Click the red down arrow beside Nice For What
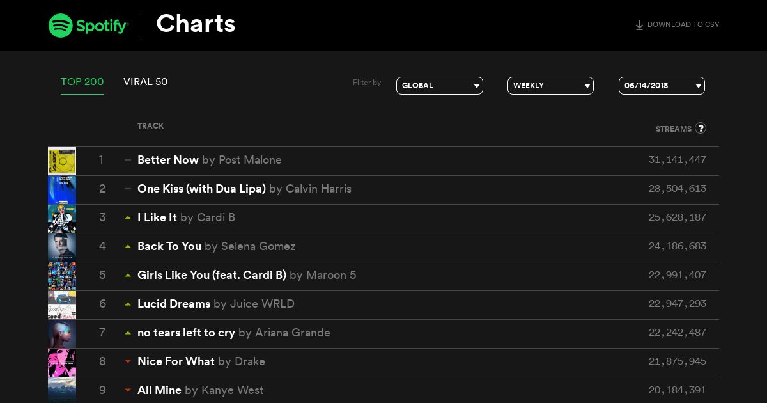767x403 pixels. click(x=128, y=361)
